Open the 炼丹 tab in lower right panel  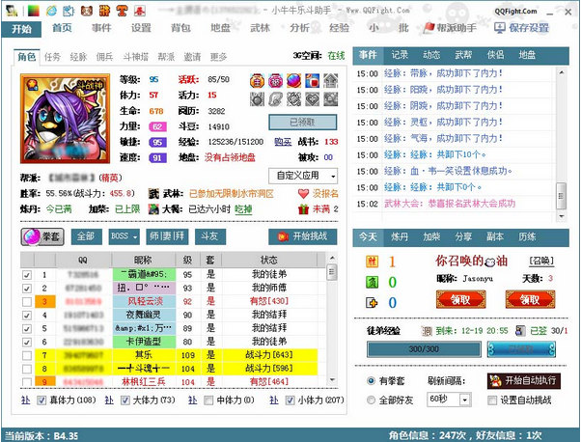(x=400, y=236)
